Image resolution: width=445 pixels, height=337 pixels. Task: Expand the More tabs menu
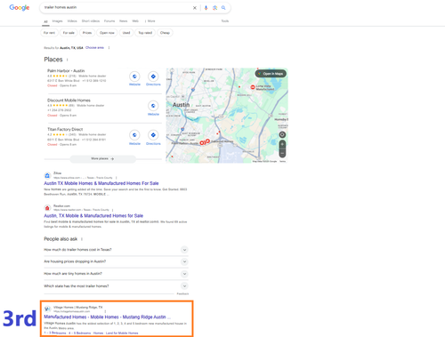click(x=150, y=21)
